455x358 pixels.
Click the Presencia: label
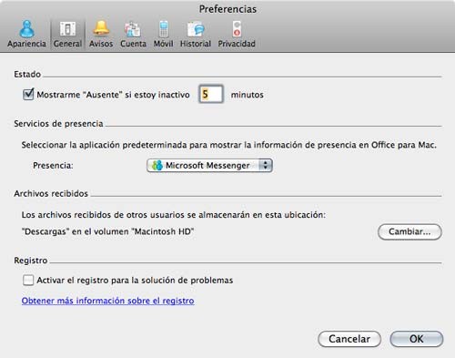pyautogui.click(x=53, y=166)
